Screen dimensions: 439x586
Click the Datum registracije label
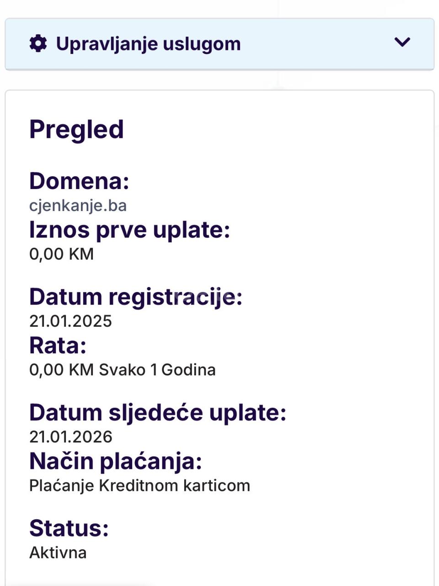pyautogui.click(x=136, y=297)
